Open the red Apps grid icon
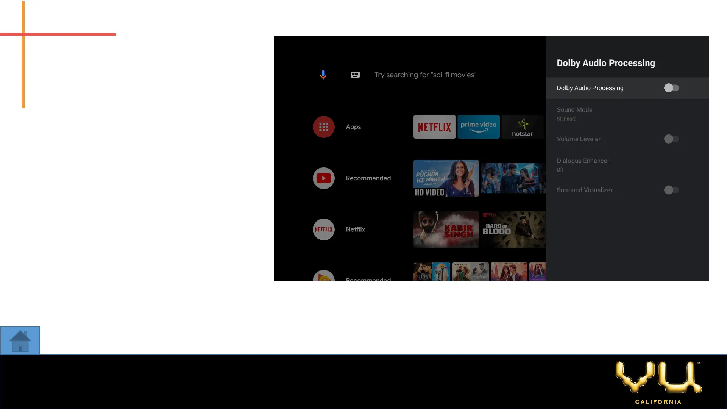The width and height of the screenshot is (727, 409). pos(323,127)
